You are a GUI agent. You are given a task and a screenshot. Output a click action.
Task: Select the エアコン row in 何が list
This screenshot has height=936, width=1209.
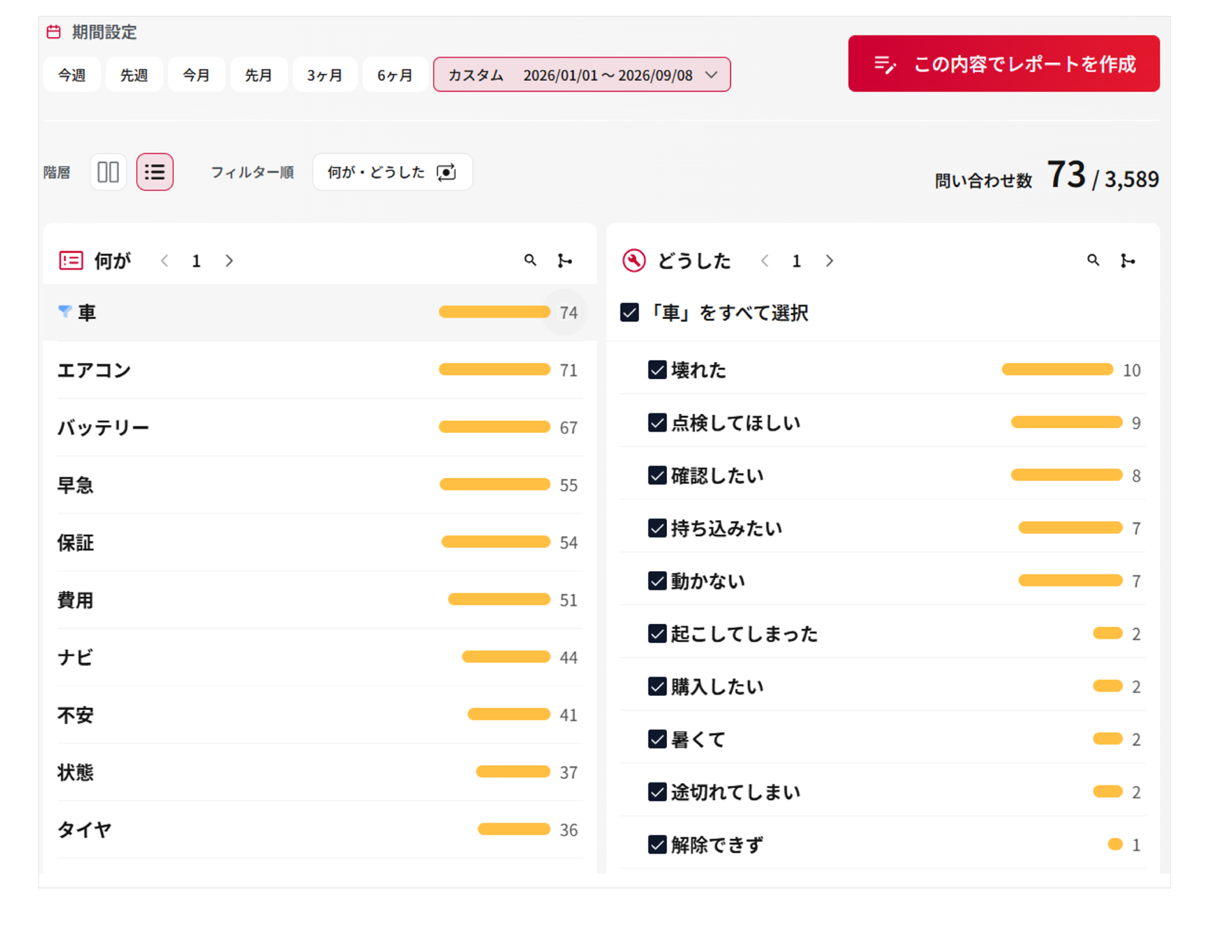click(x=319, y=370)
